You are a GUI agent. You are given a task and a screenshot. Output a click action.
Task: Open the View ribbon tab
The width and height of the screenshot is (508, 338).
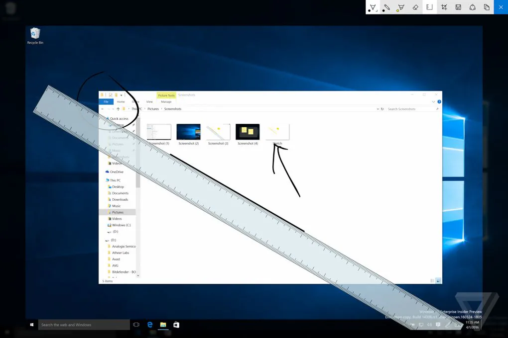point(149,101)
